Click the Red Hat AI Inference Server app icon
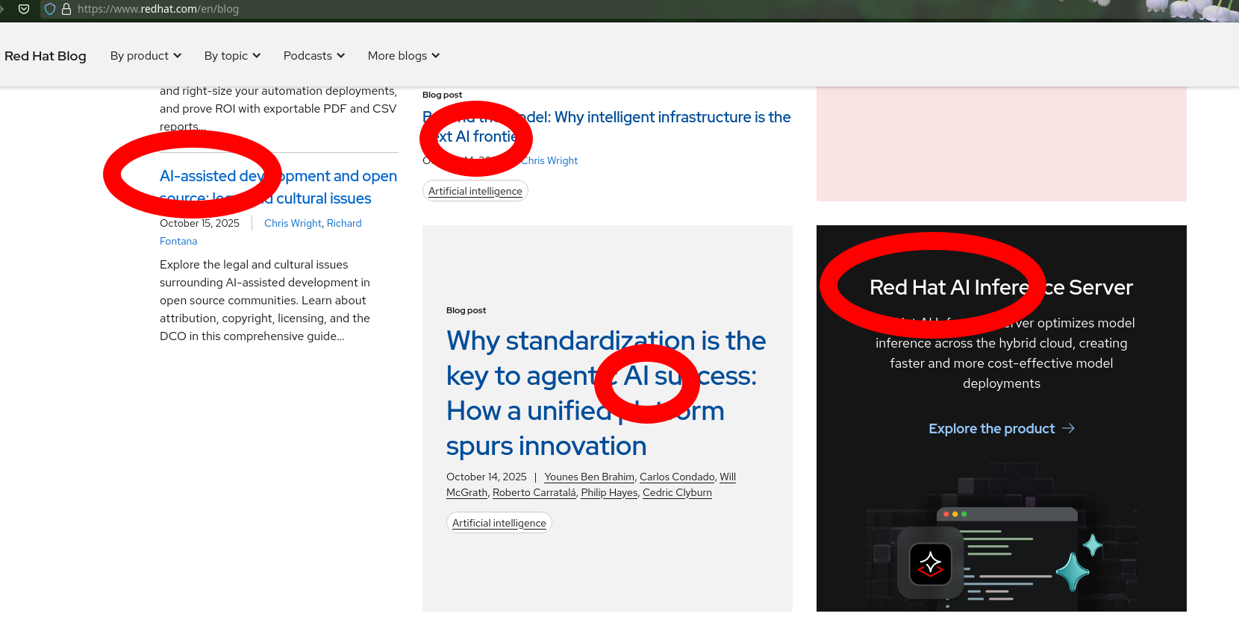 pos(930,563)
